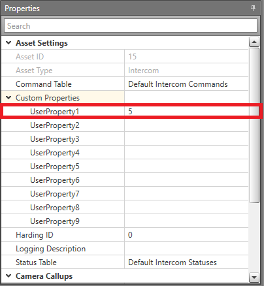Viewport: 264px width, 286px height.
Task: Pin the Properties panel
Action: (x=253, y=8)
